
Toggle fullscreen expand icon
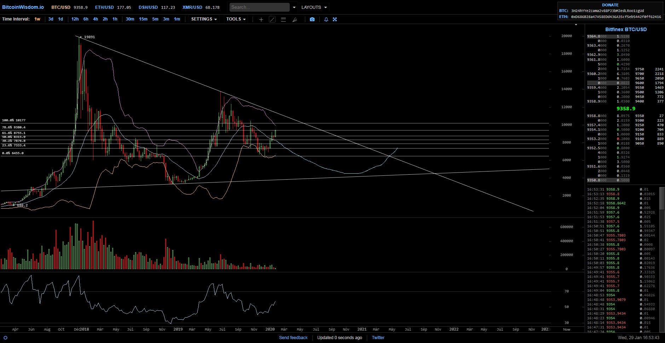[335, 19]
